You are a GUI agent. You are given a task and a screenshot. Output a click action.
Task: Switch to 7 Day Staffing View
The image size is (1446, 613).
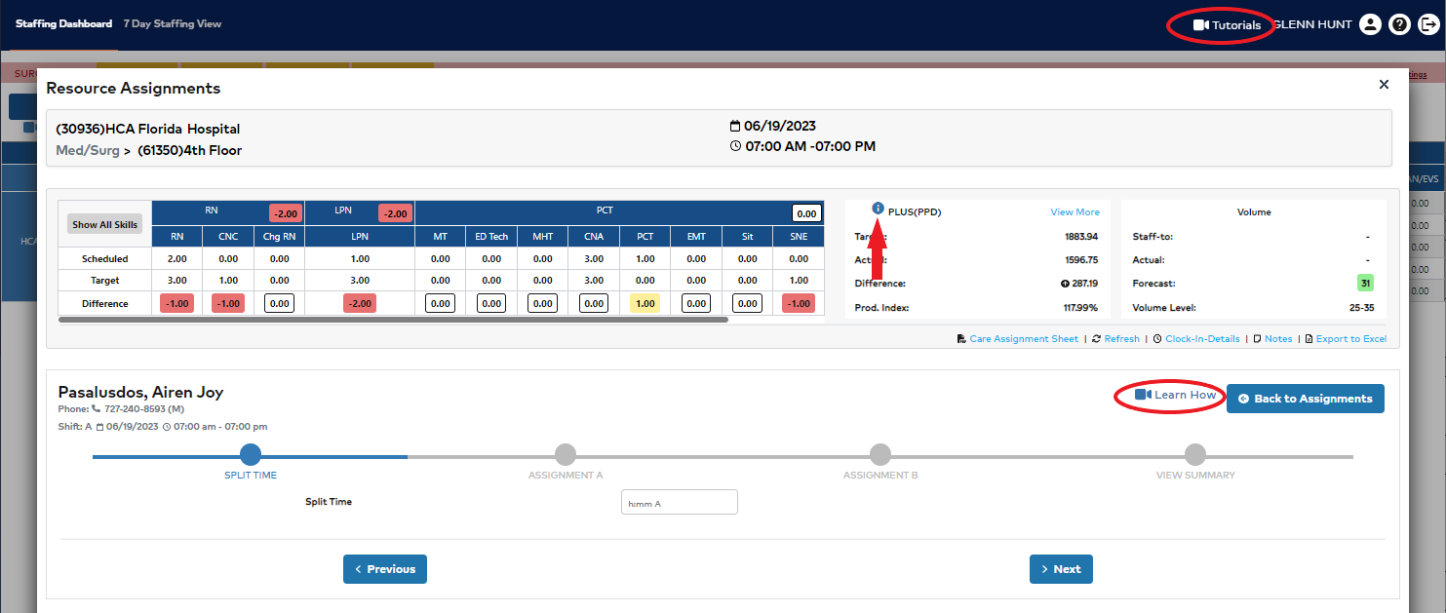coord(173,23)
